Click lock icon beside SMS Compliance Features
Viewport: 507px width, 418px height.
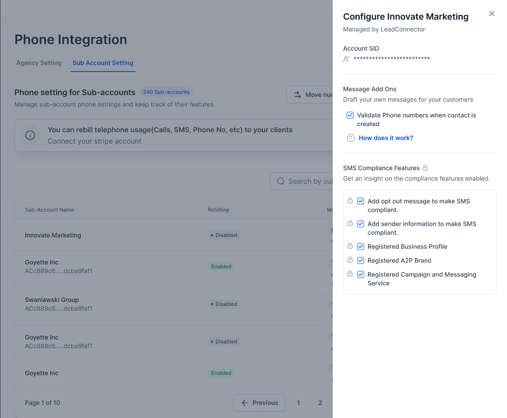click(x=425, y=168)
